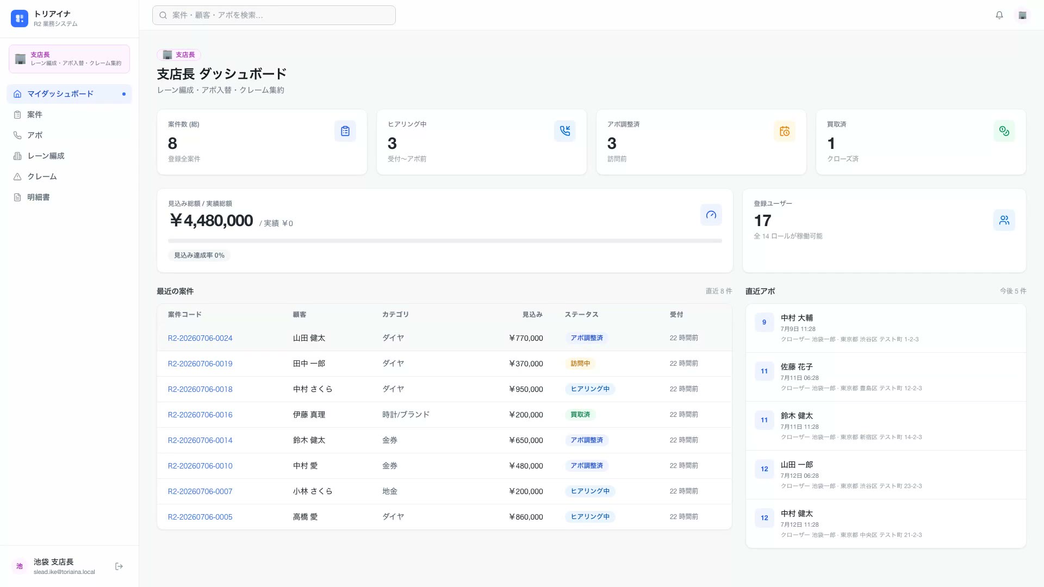Click the 訪問中 status badge
The width and height of the screenshot is (1044, 587).
(x=580, y=364)
